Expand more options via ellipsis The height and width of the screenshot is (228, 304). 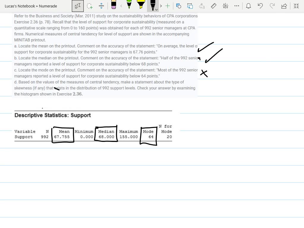coord(237,6)
